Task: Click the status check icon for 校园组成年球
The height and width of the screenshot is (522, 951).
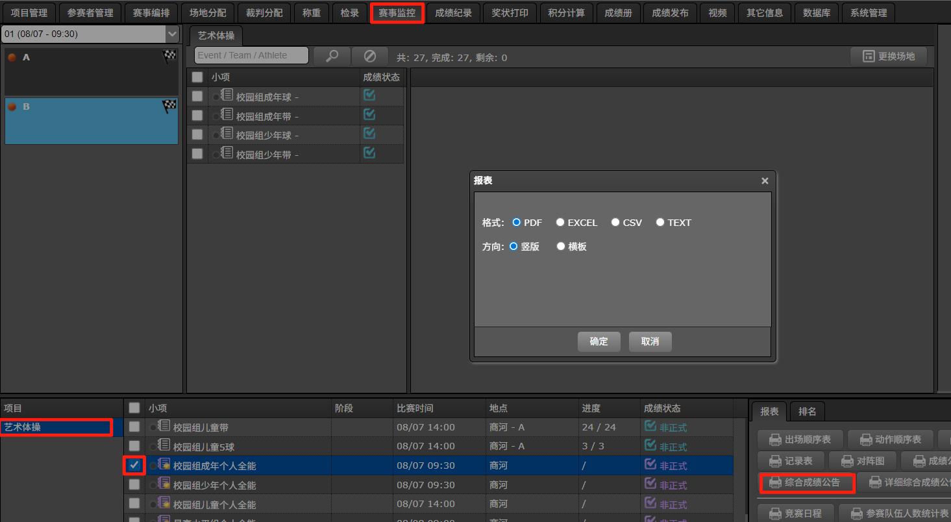Action: (x=369, y=95)
